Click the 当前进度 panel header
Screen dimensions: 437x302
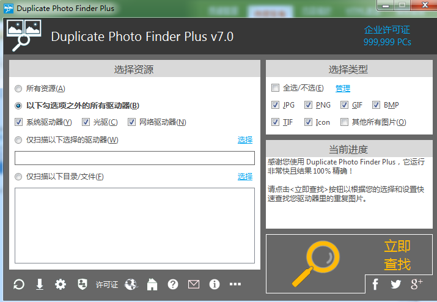coord(349,149)
